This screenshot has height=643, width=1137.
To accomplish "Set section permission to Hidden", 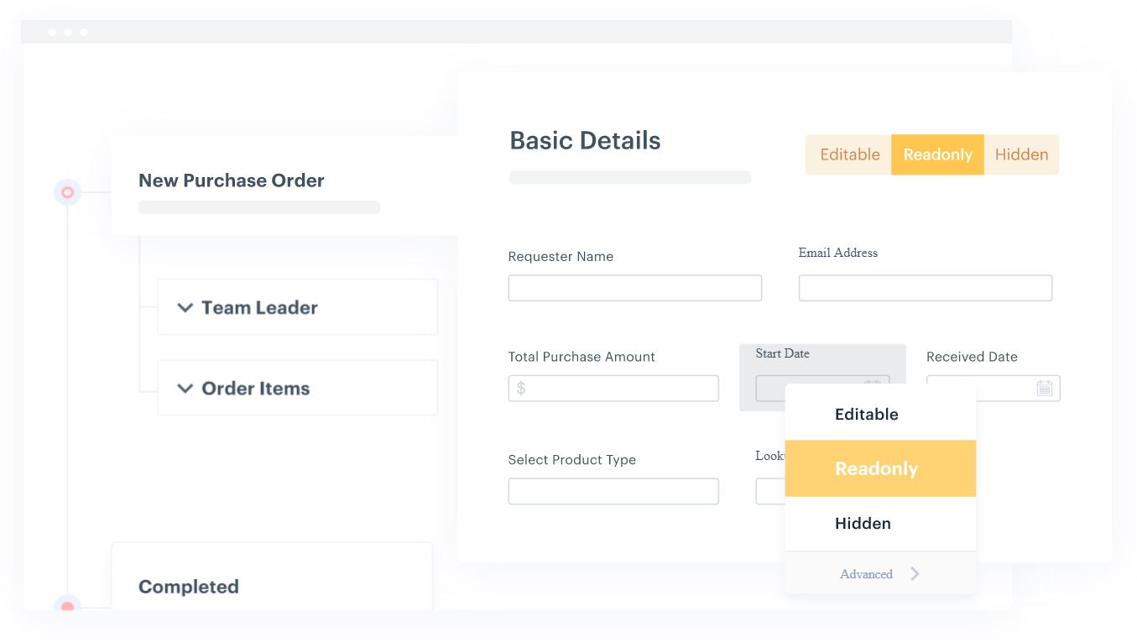I will click(1021, 154).
